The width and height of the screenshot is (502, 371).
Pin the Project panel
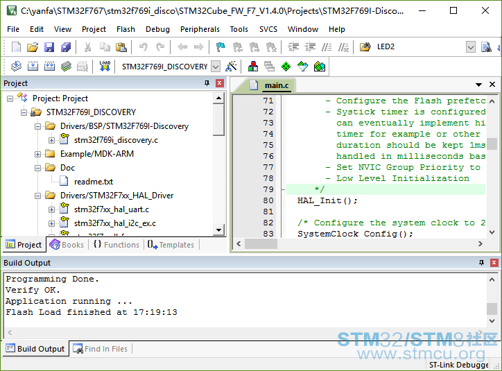click(x=207, y=83)
